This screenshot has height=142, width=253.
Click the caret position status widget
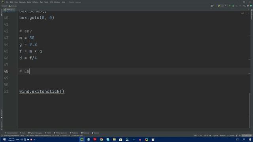click(x=196, y=136)
